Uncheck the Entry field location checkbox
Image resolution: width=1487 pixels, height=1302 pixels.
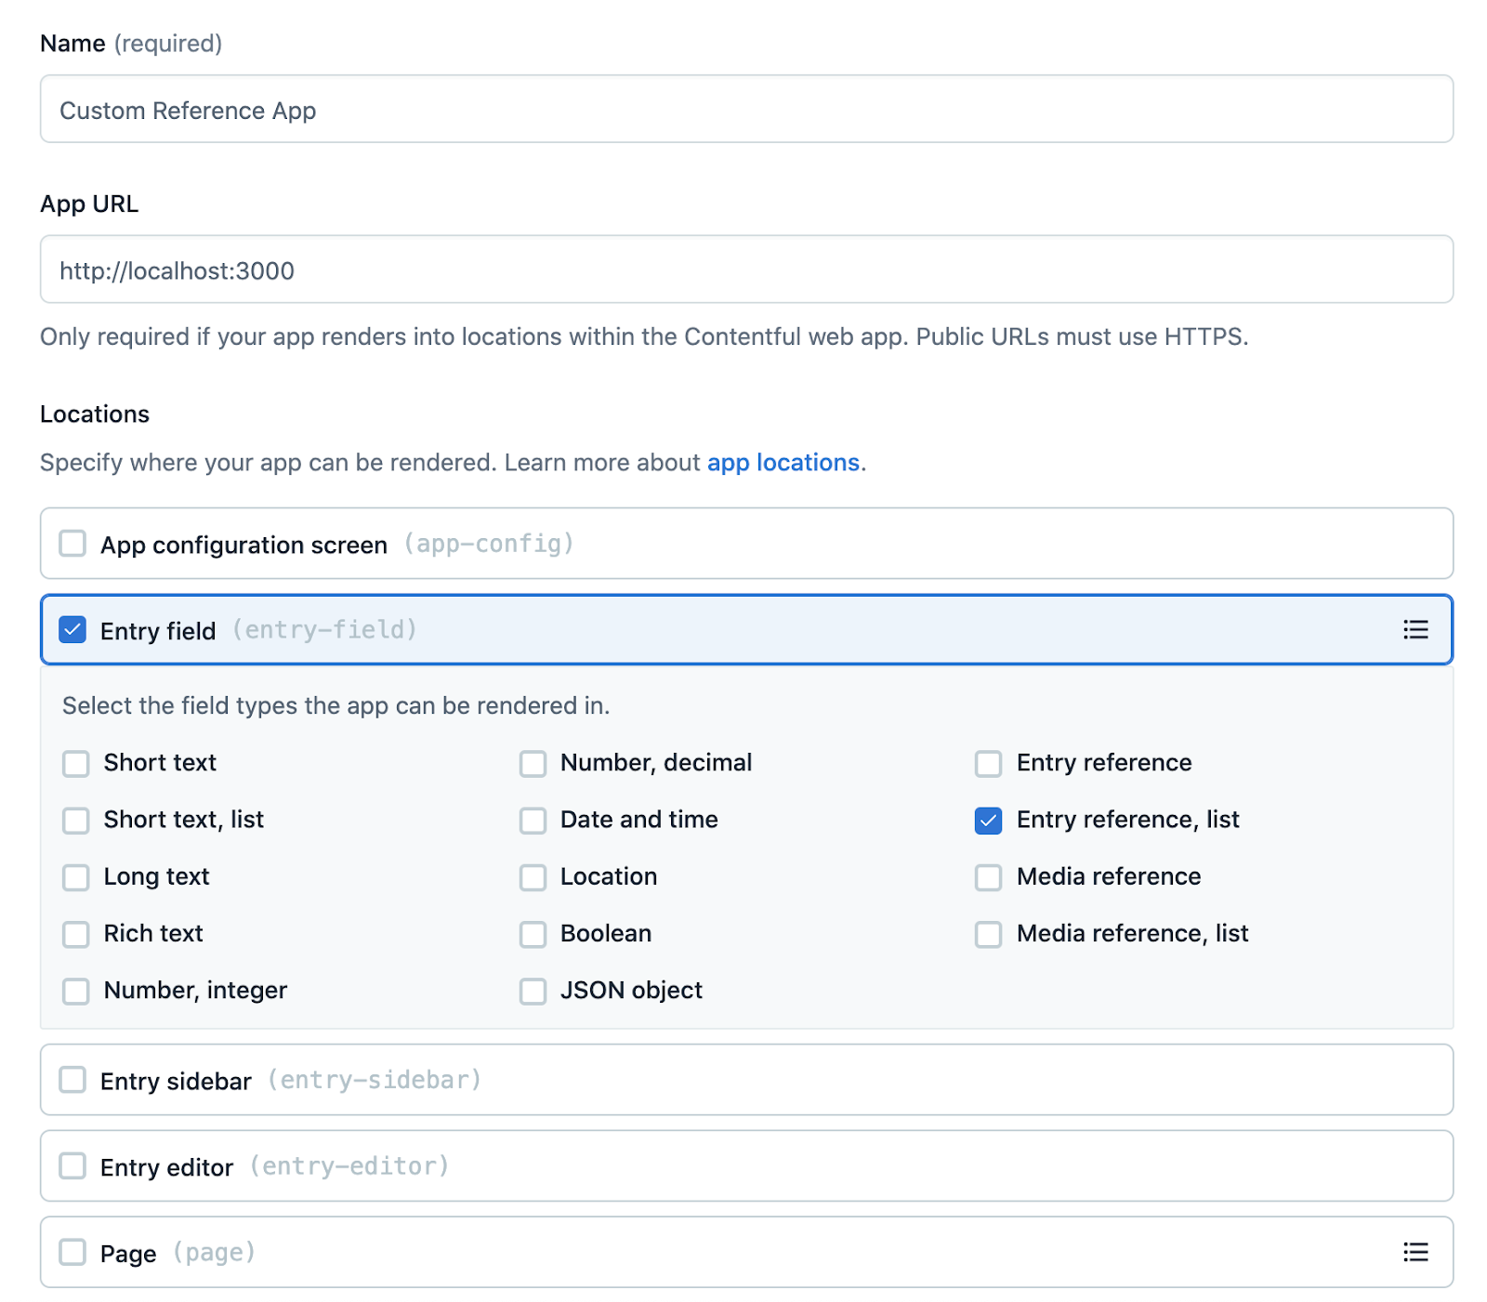72,630
